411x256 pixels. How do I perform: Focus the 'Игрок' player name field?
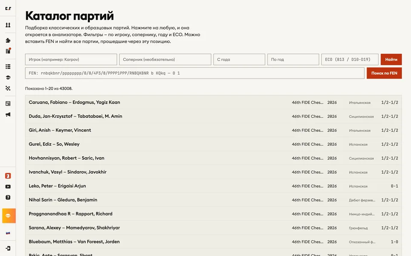pyautogui.click(x=71, y=60)
